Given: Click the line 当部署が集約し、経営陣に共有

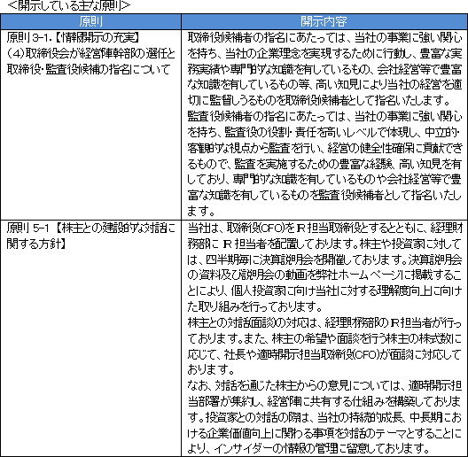Looking at the screenshot, I should [324, 401].
